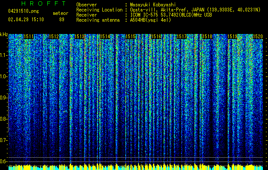Click the 1518 time marker

click(207, 37)
